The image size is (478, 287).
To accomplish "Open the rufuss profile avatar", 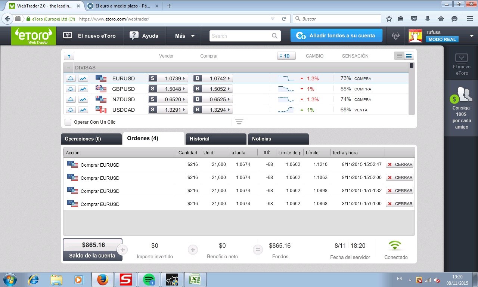I will [416, 36].
